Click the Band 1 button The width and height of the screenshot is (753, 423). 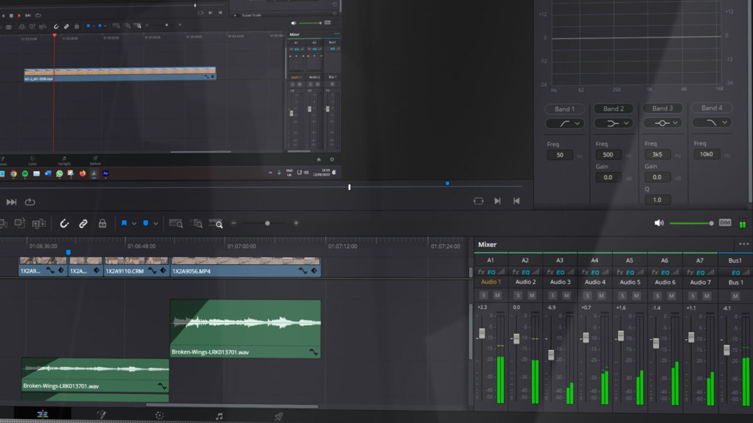(x=564, y=108)
